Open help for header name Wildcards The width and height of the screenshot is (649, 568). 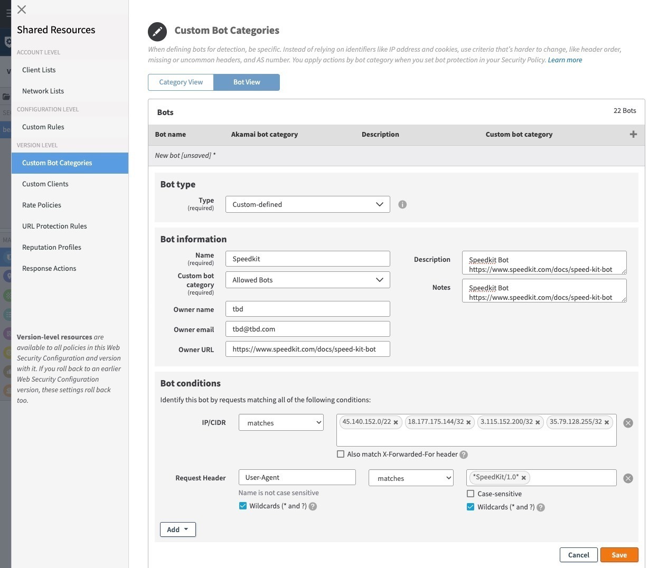[313, 506]
